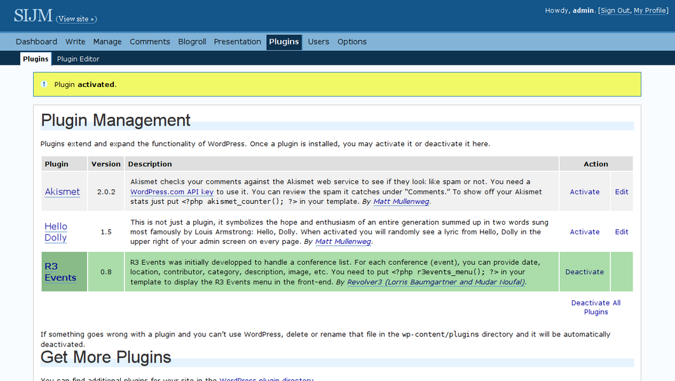Click the R3 Events version 0.8 cell
675x381 pixels.
(106, 272)
